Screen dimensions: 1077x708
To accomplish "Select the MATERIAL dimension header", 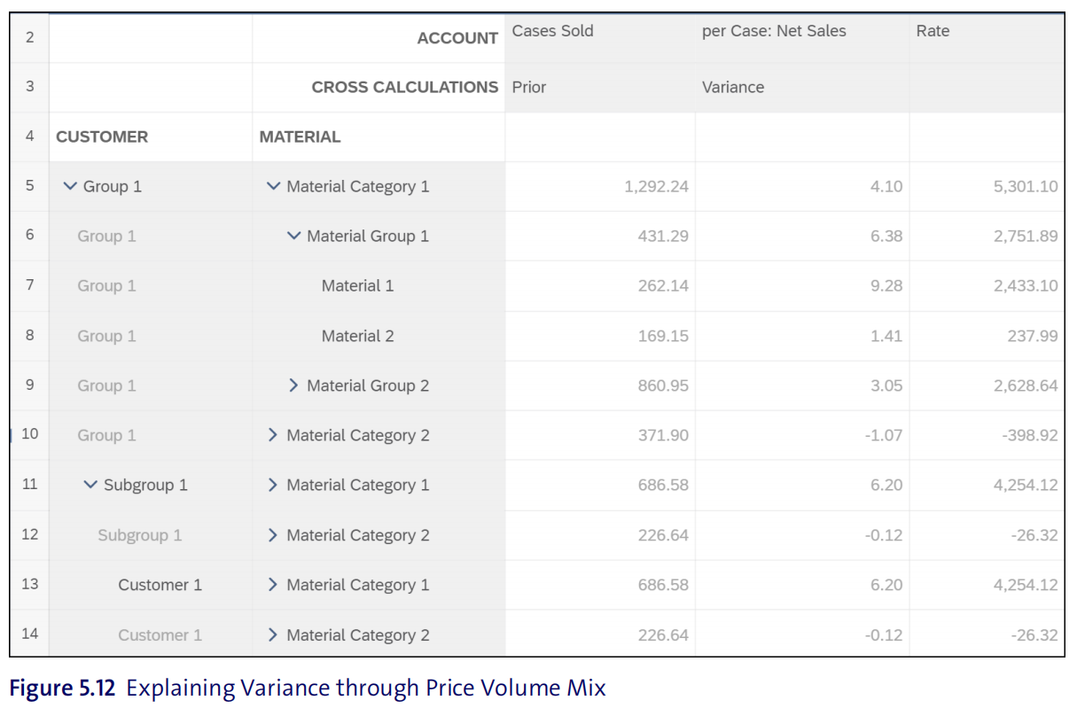I will coord(300,136).
